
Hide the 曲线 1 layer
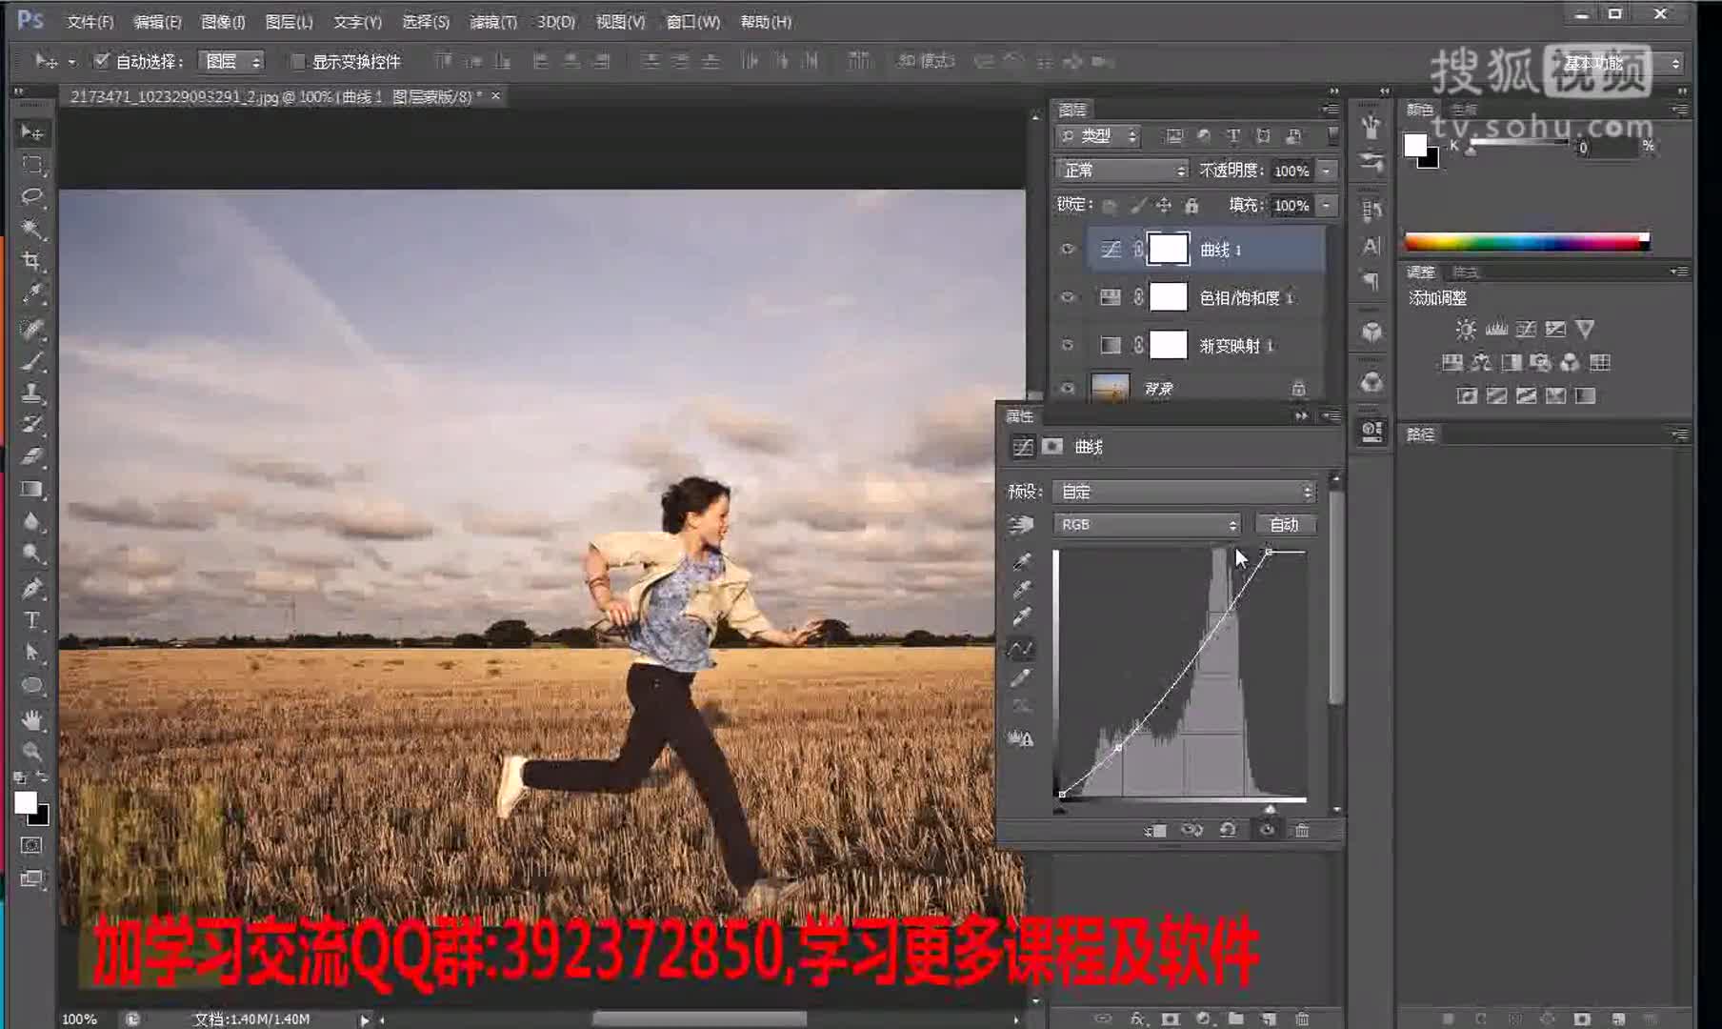1068,250
